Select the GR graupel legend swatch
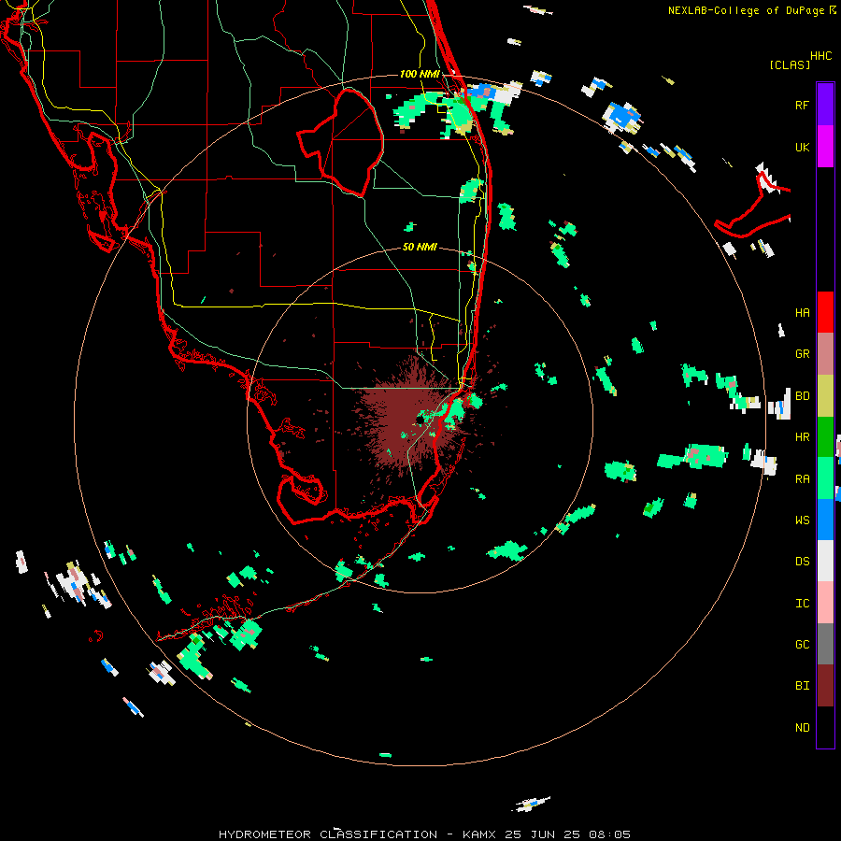The width and height of the screenshot is (841, 841). (x=825, y=354)
